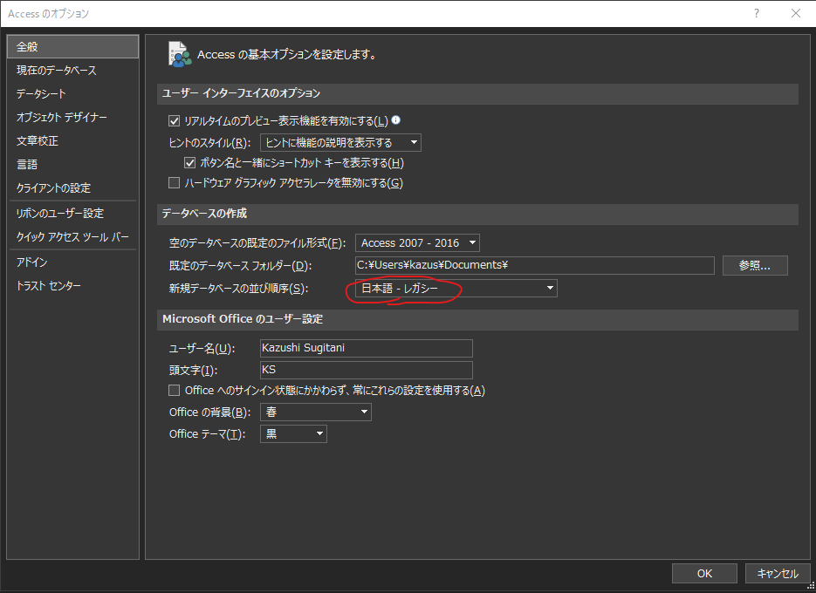Click the 新規データベースの並び順 label
Screen dimensions: 816x593
239,288
